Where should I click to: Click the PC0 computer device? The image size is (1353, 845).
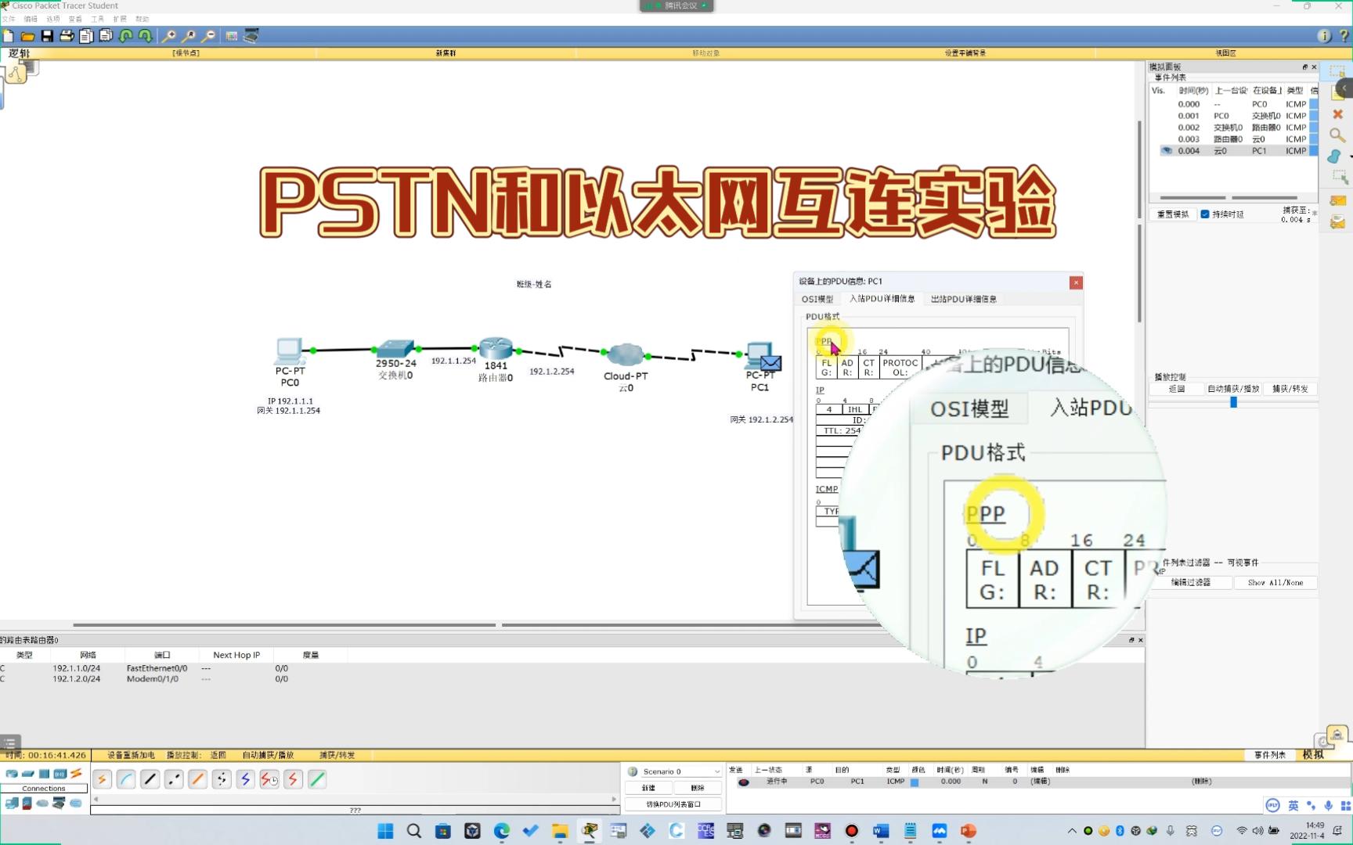(x=290, y=351)
